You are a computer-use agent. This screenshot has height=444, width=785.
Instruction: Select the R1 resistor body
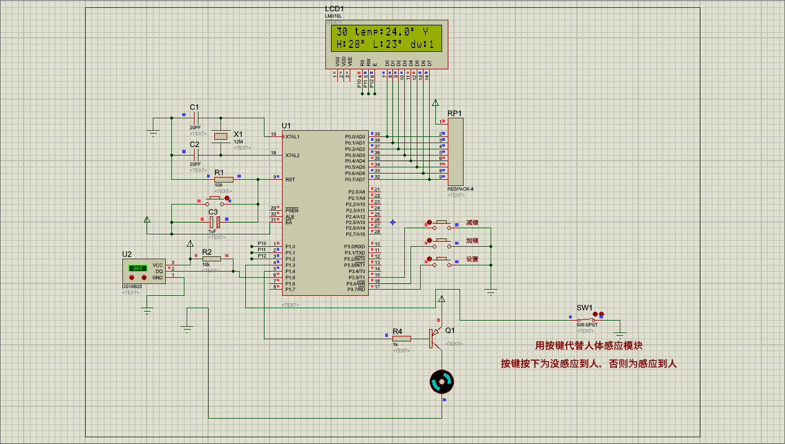click(x=224, y=180)
